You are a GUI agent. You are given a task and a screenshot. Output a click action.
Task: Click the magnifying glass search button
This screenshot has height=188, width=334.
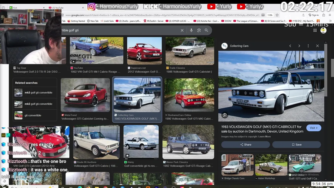tap(206, 30)
